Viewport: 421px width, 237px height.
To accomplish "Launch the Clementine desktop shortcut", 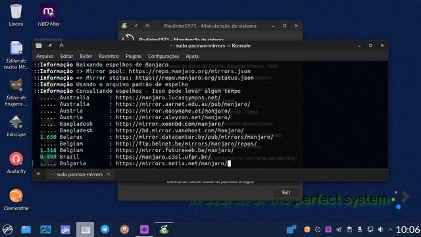I will (x=16, y=199).
